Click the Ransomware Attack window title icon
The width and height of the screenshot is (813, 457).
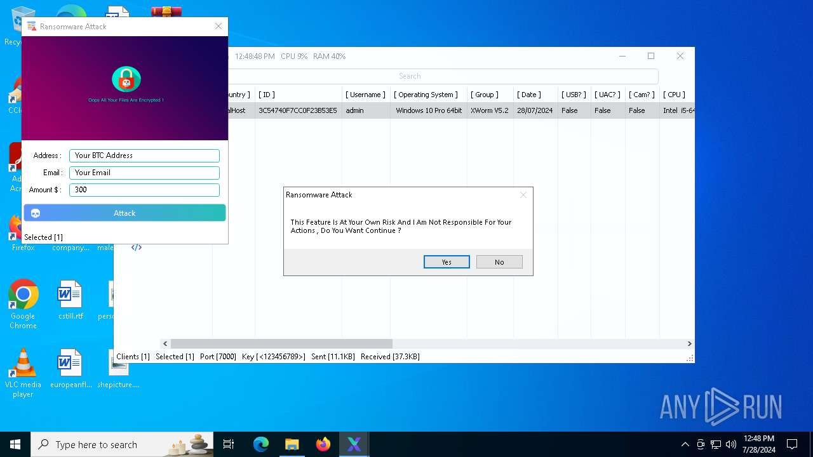(31, 26)
